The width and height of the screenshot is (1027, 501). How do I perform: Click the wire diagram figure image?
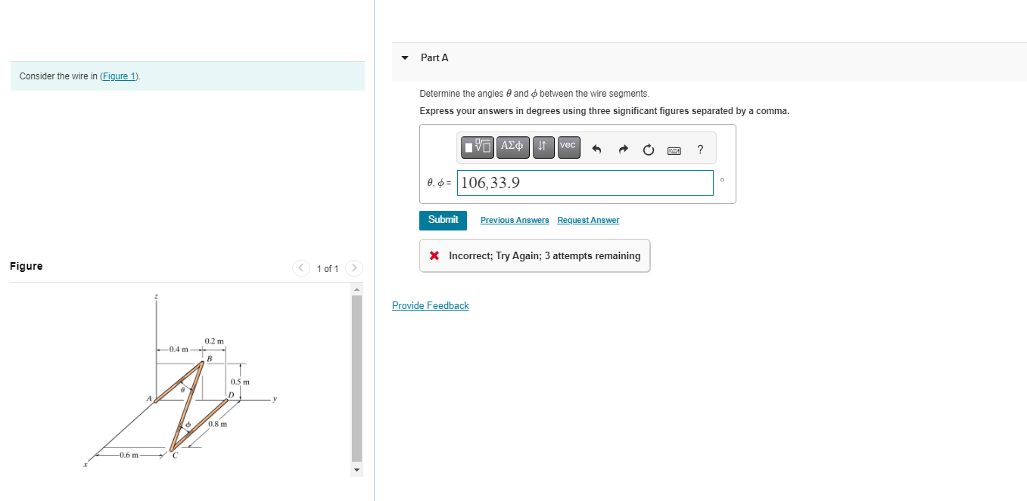180,382
